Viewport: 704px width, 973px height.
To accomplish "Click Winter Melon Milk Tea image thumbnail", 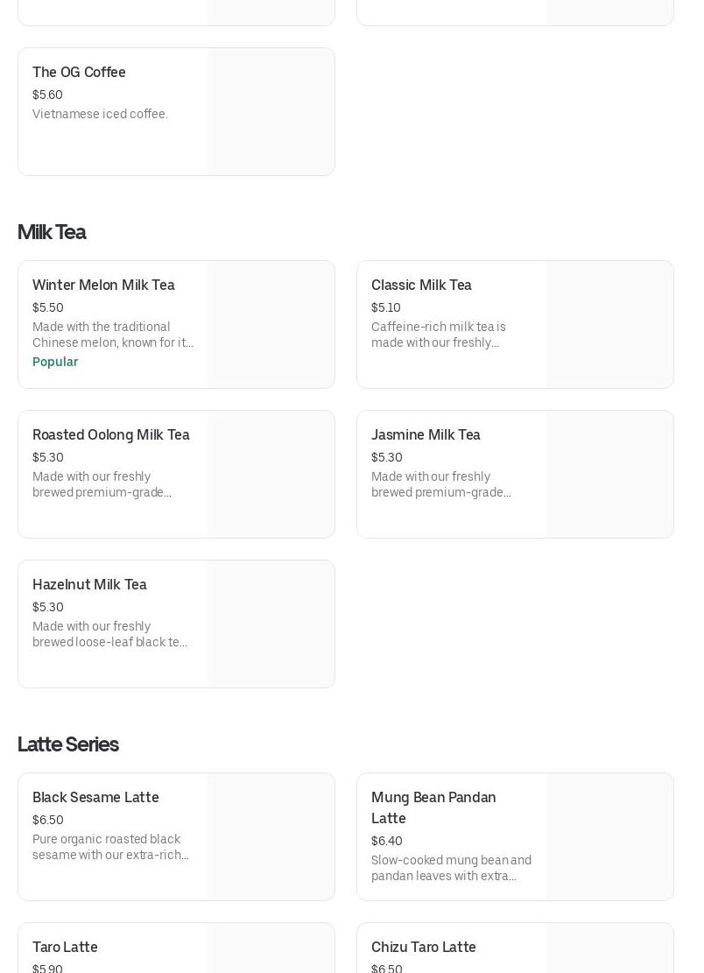I will (x=271, y=324).
